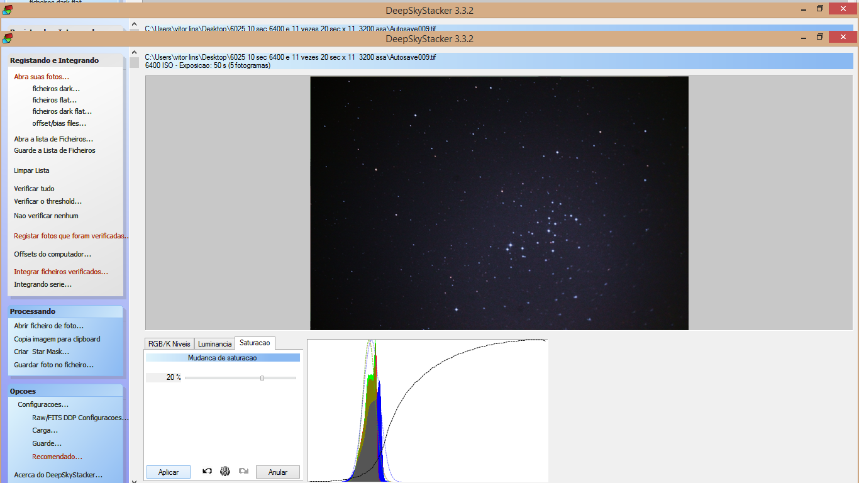Image resolution: width=859 pixels, height=483 pixels.
Task: Click the red 'Recomendado...' link
Action: (x=57, y=457)
